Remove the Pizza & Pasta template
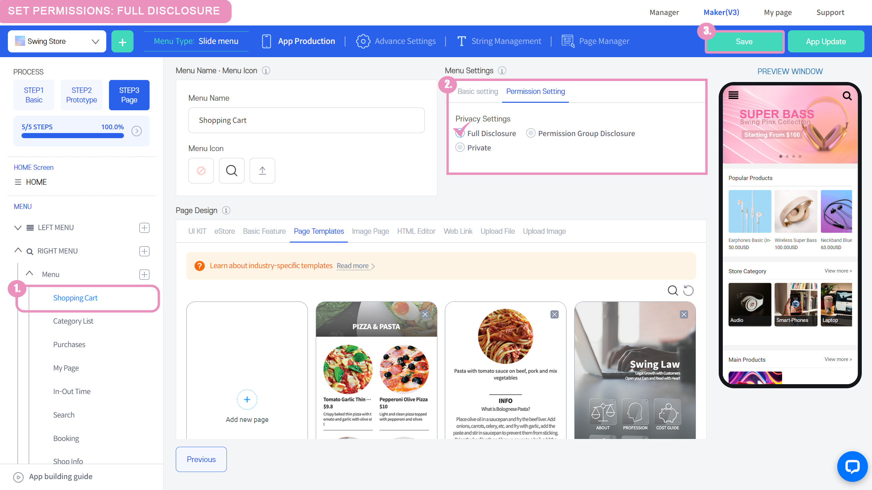Image resolution: width=872 pixels, height=490 pixels. [x=425, y=314]
